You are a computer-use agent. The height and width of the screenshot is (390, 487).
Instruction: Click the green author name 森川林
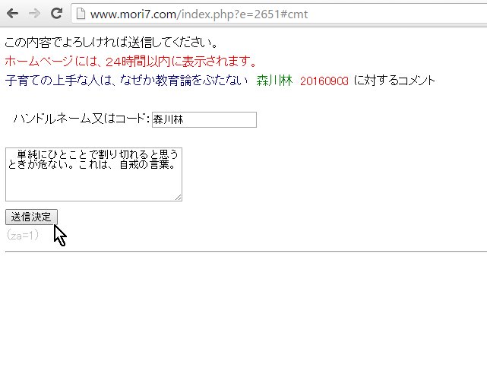point(274,81)
